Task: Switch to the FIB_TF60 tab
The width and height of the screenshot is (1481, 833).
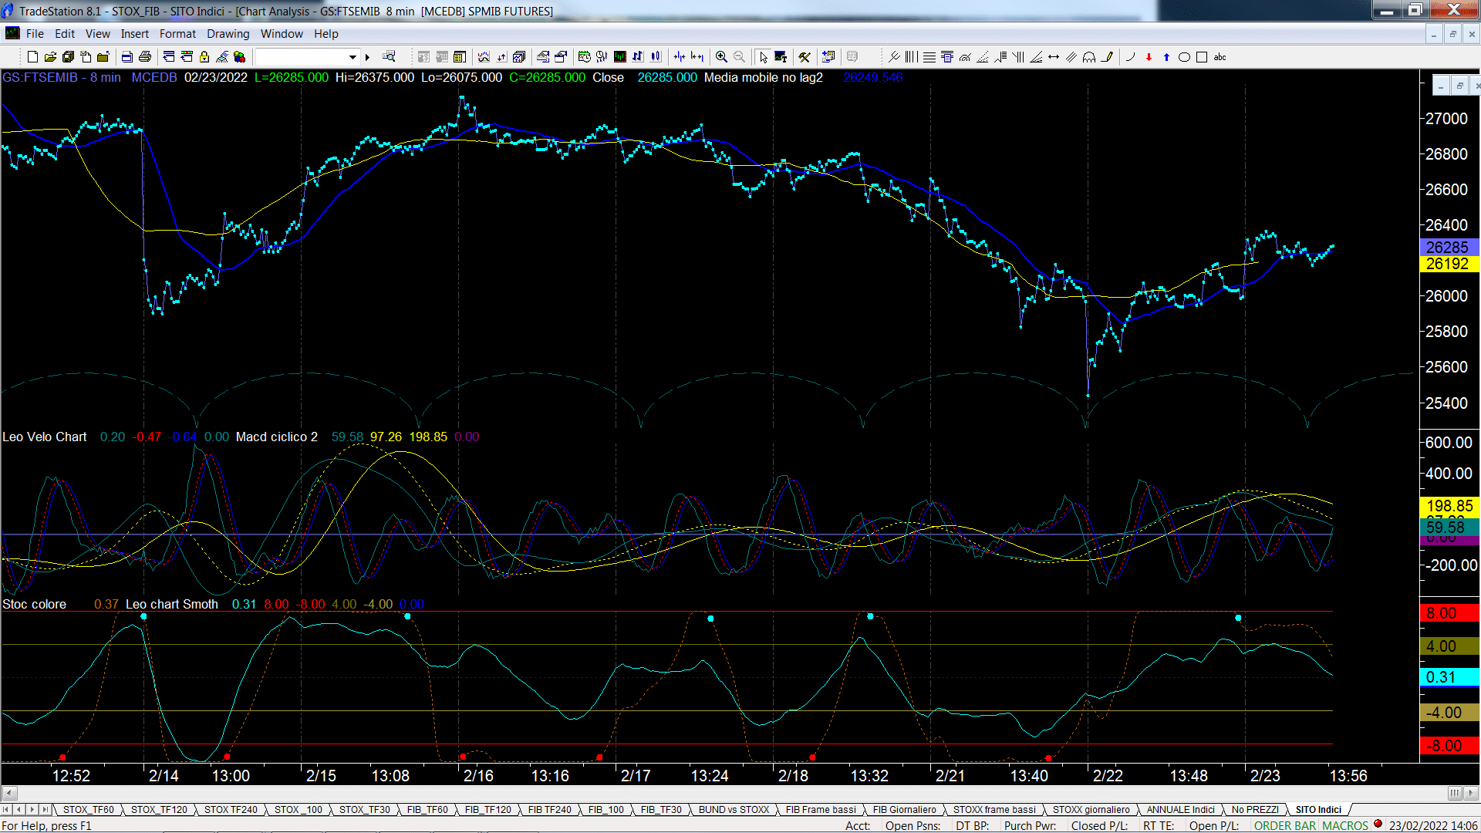Action: tap(427, 810)
